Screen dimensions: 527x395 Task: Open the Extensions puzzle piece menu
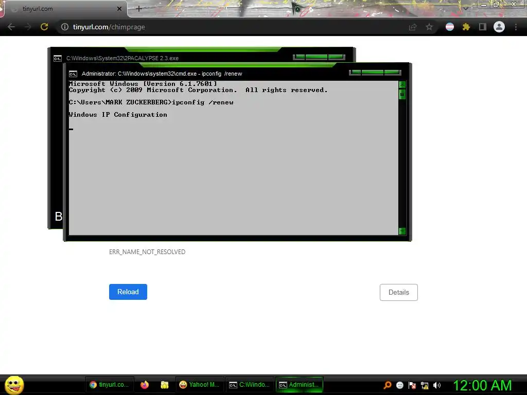coord(466,27)
